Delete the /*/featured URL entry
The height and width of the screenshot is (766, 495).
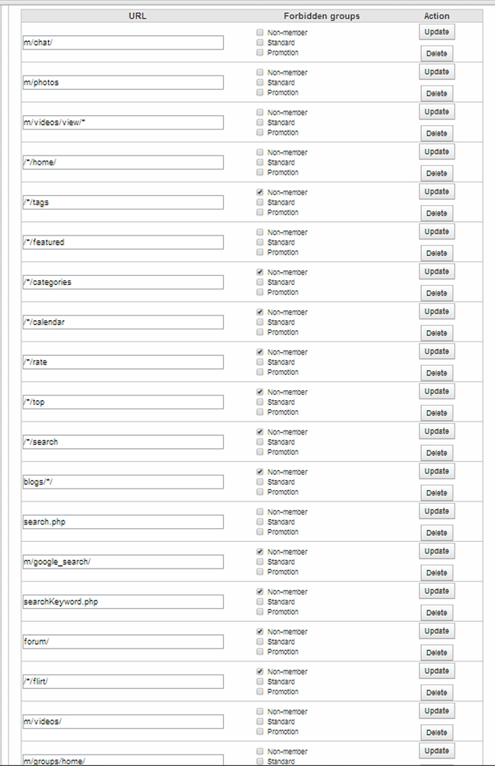pos(436,253)
